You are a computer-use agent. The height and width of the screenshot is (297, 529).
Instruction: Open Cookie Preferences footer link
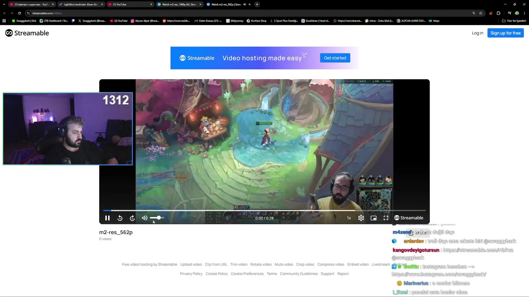(x=247, y=273)
